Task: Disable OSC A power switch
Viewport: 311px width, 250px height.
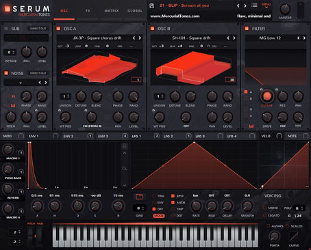Action: [x=58, y=29]
